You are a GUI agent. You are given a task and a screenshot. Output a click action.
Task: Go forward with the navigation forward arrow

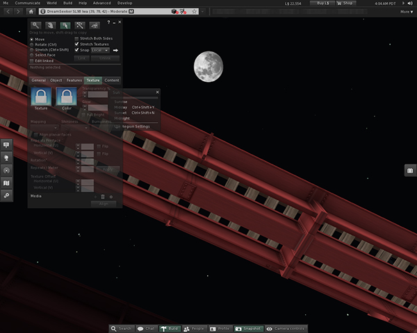[x=18, y=11]
